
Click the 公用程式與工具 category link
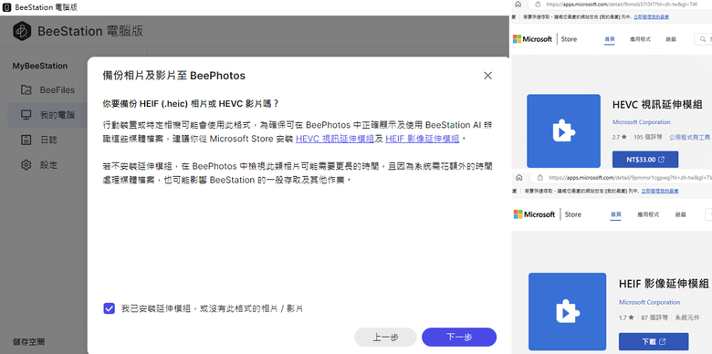tap(689, 136)
